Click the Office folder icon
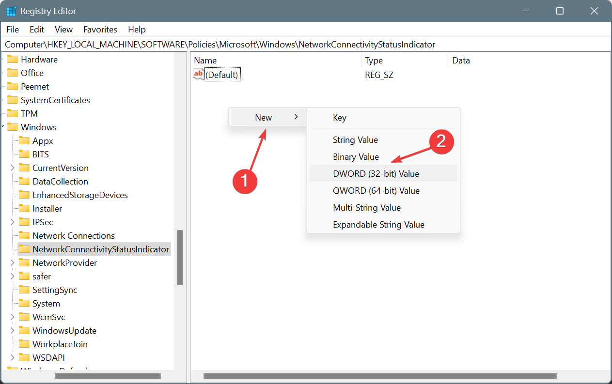This screenshot has width=612, height=384. click(x=13, y=73)
